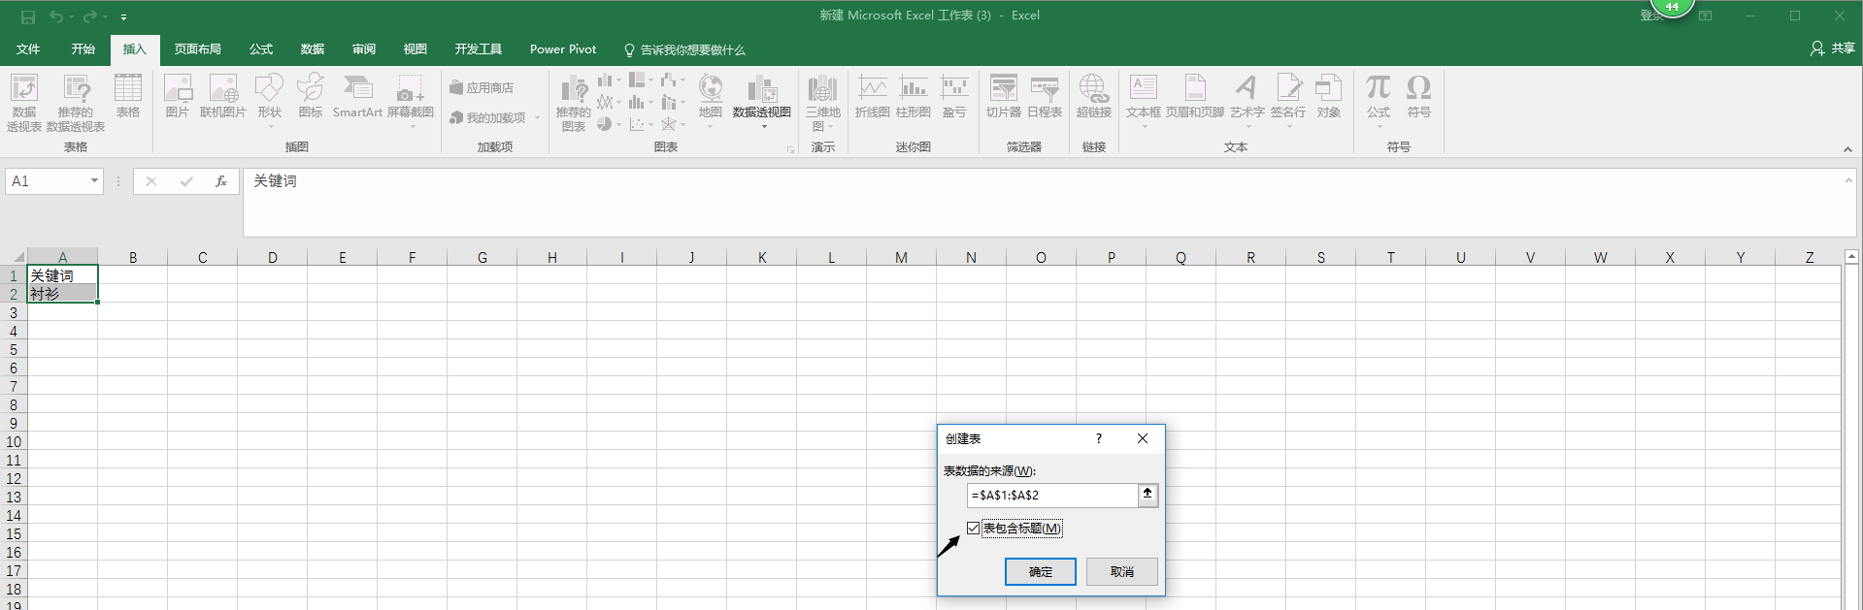1863x610 pixels.
Task: Click the insert function fx button
Action: 221,181
